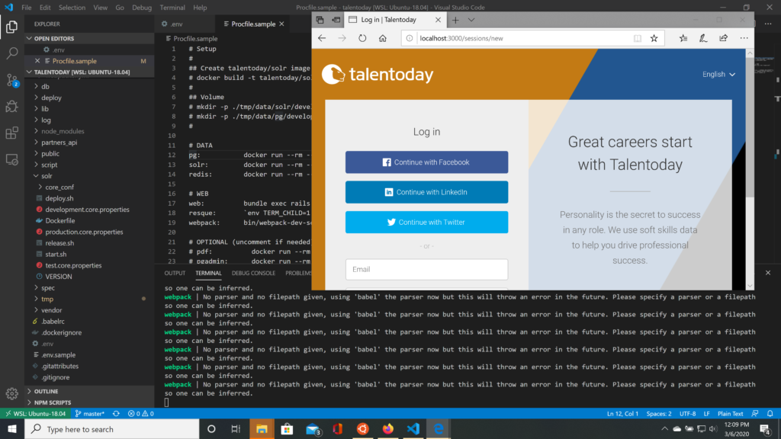
Task: Open the favorites hub icon
Action: 683,38
